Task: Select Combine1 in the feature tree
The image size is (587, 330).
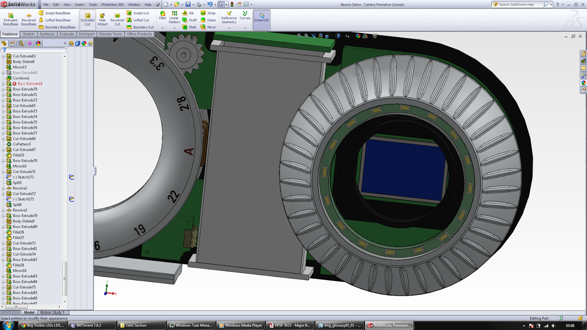Action: click(x=21, y=78)
